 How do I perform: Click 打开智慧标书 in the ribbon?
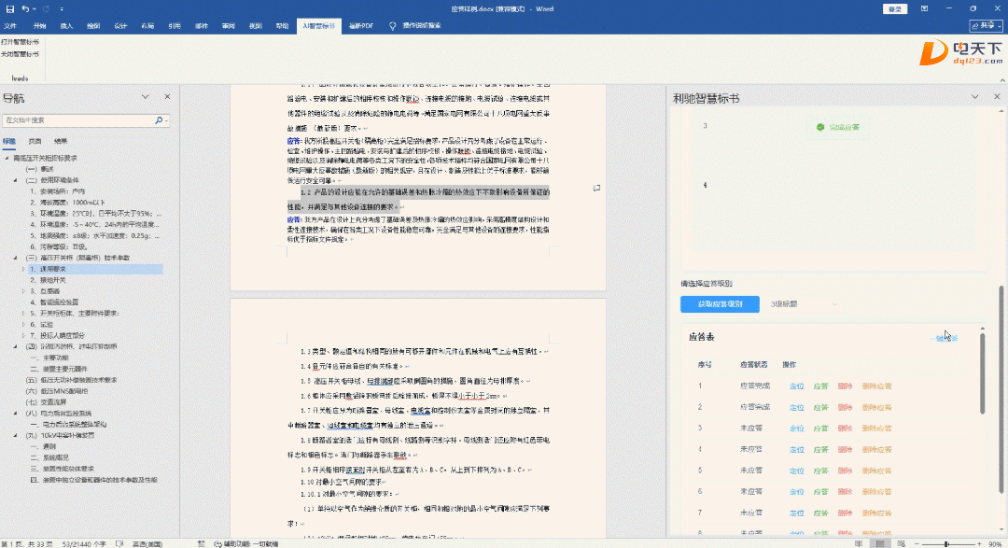tap(20, 42)
